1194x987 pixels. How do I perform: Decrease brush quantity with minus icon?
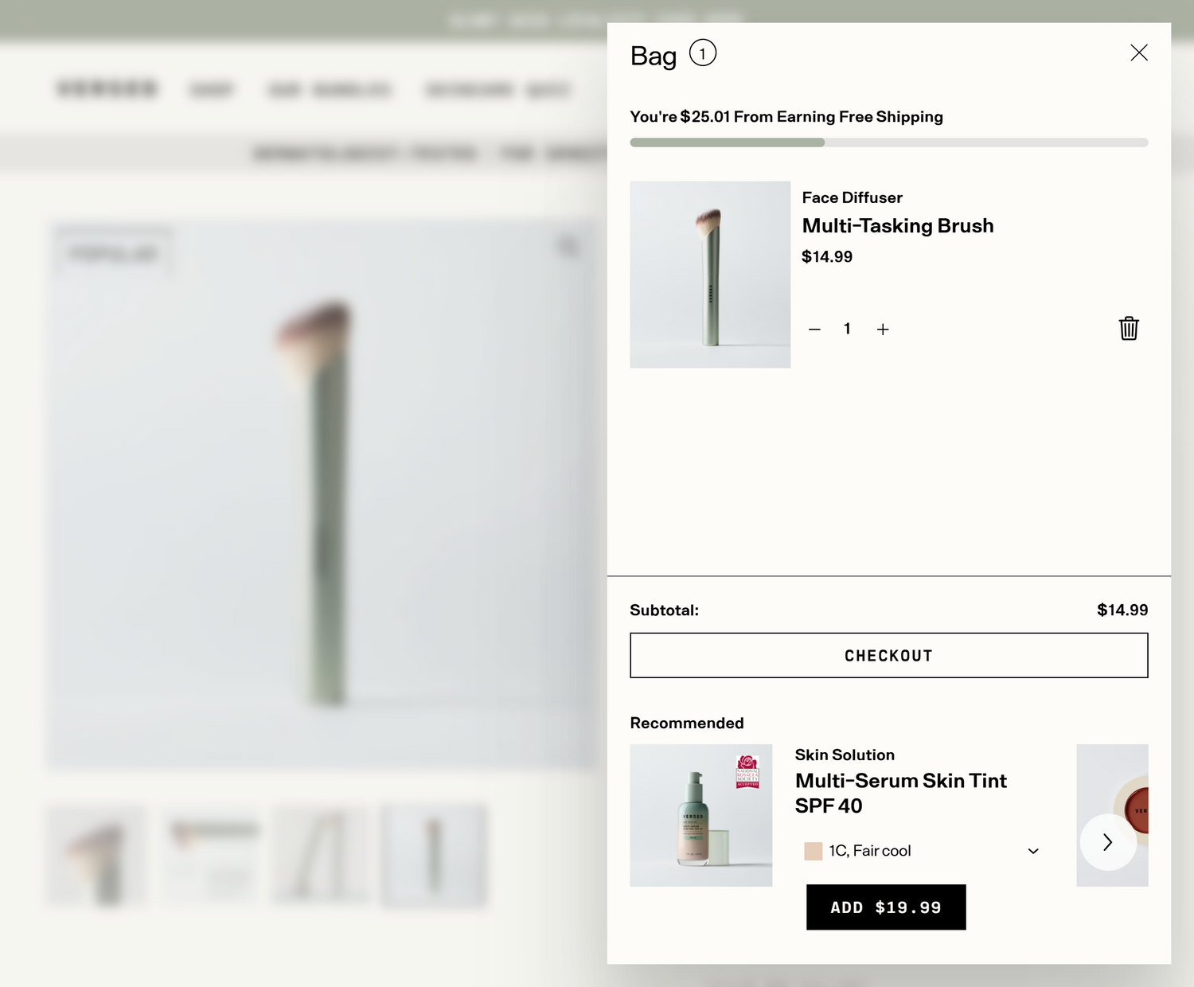pos(814,329)
